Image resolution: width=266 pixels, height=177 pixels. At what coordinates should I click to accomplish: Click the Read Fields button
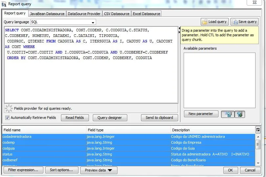click(75, 118)
